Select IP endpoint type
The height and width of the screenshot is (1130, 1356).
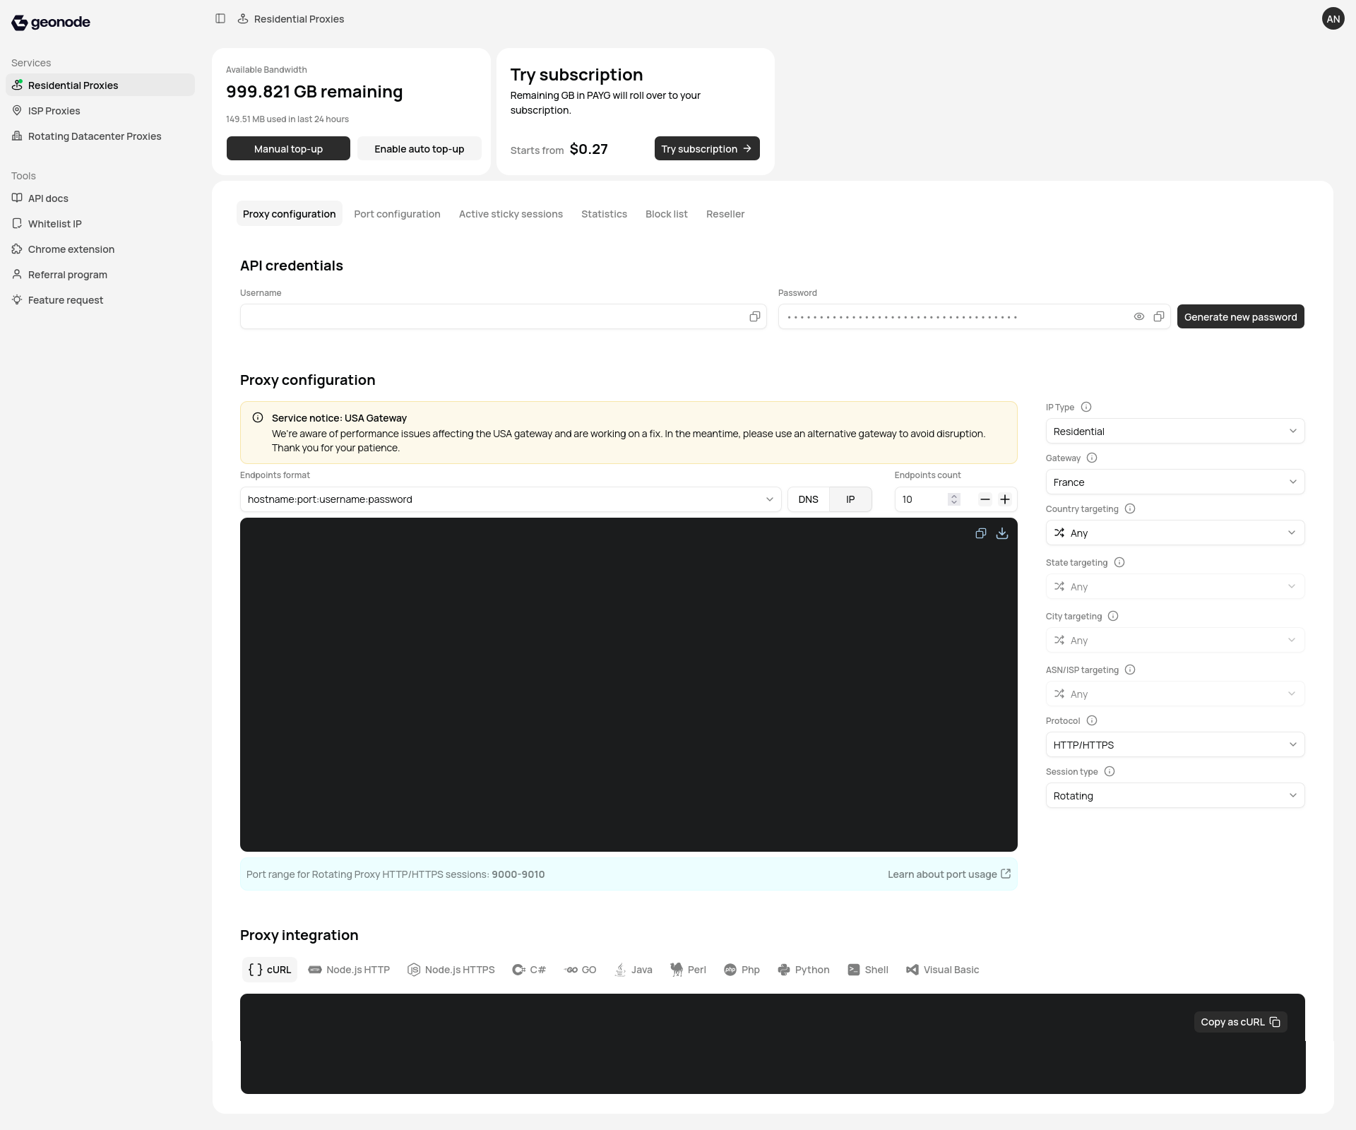point(850,499)
